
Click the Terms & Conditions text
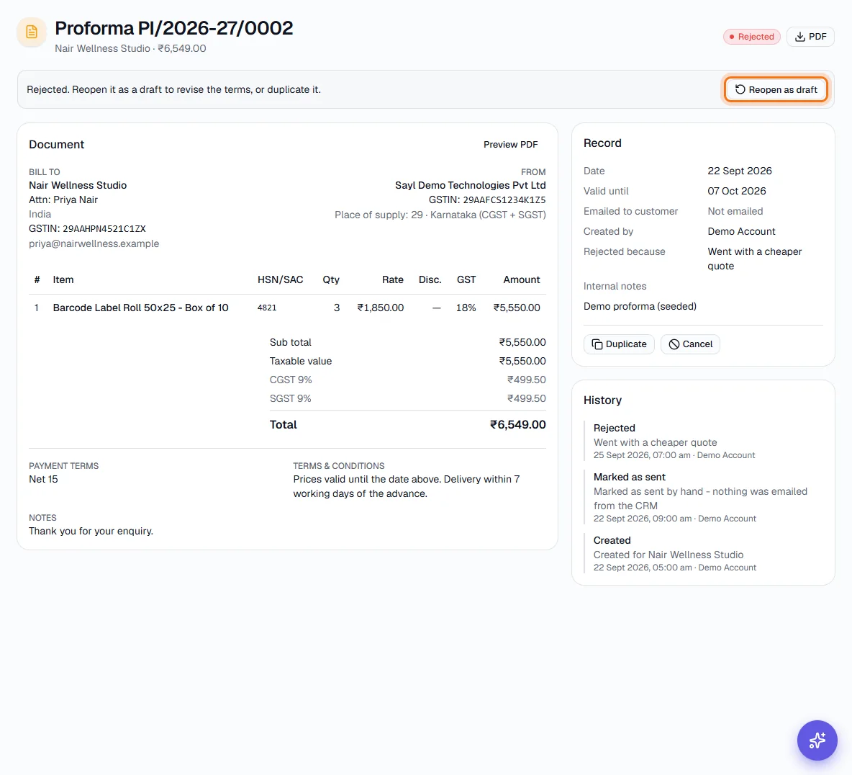(407, 486)
